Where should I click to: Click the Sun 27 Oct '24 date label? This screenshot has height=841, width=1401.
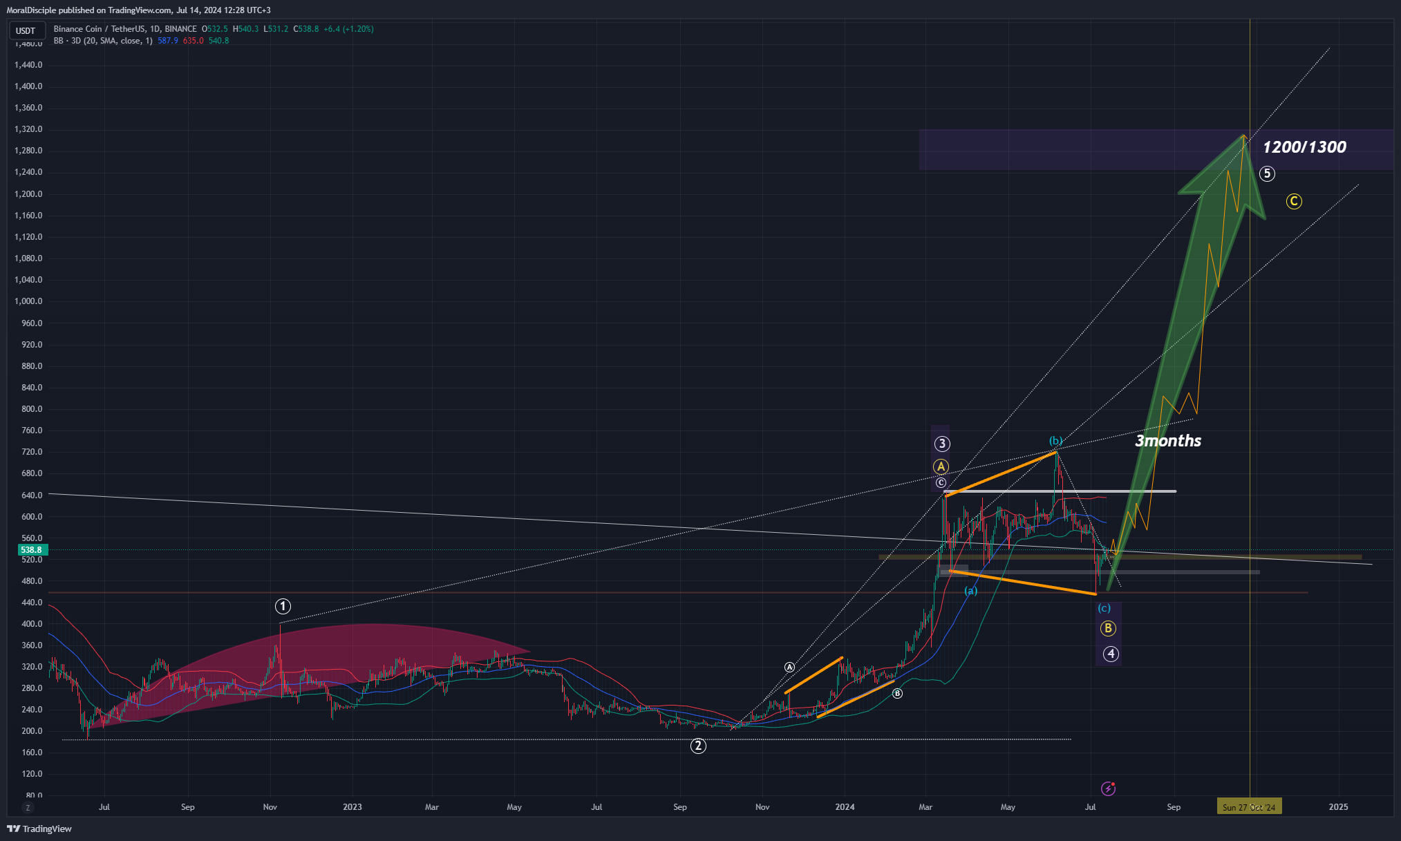[x=1249, y=807]
